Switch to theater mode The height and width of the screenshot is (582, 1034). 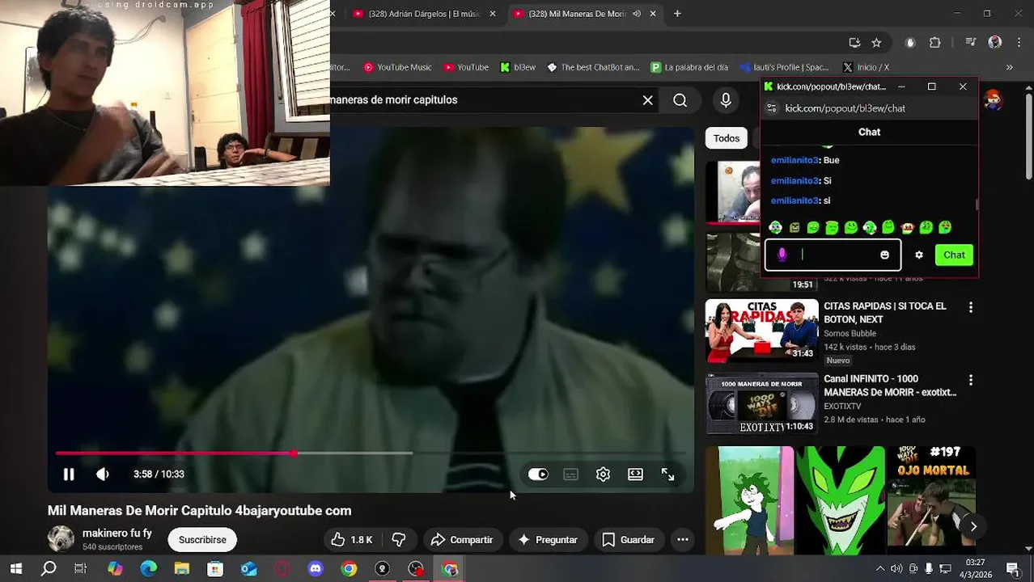(x=635, y=474)
